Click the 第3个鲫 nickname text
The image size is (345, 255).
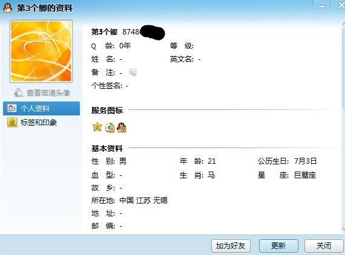[104, 32]
